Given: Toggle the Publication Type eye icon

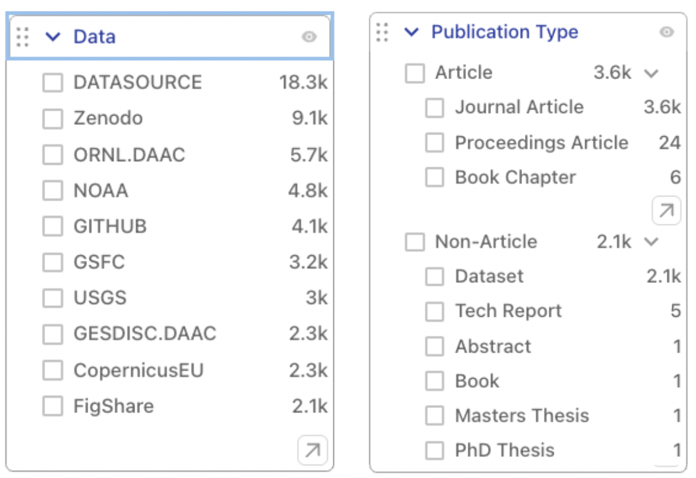Looking at the screenshot, I should click(x=667, y=32).
